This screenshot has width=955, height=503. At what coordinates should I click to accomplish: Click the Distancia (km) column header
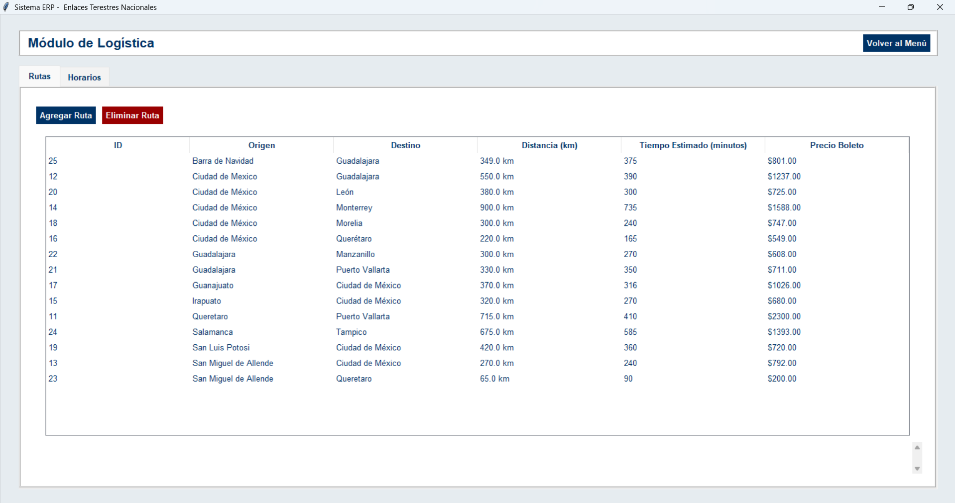tap(550, 145)
